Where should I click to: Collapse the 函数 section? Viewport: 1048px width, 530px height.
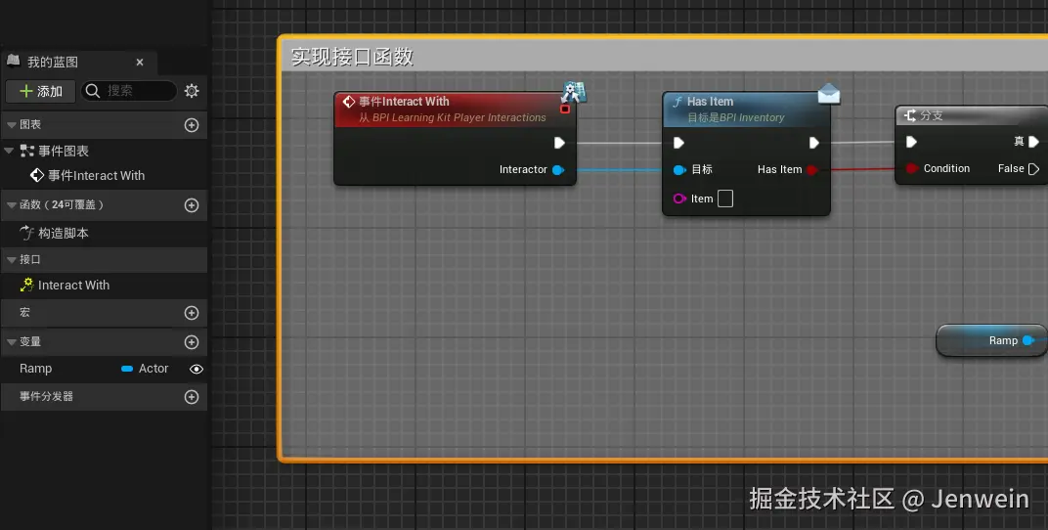12,205
